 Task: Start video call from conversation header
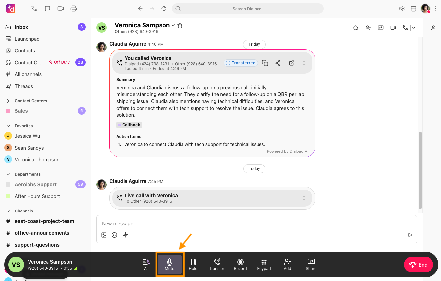pos(393,28)
